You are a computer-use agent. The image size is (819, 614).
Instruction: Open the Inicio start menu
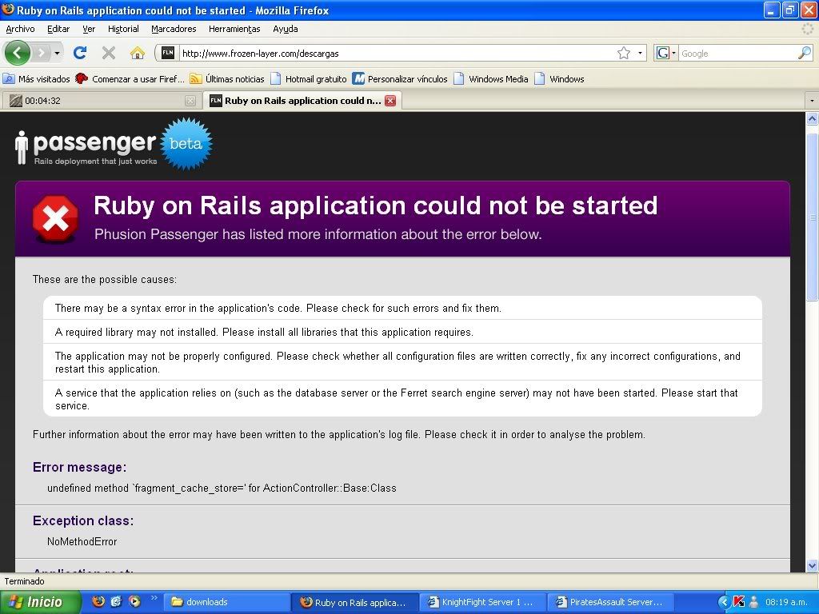pos(40,602)
